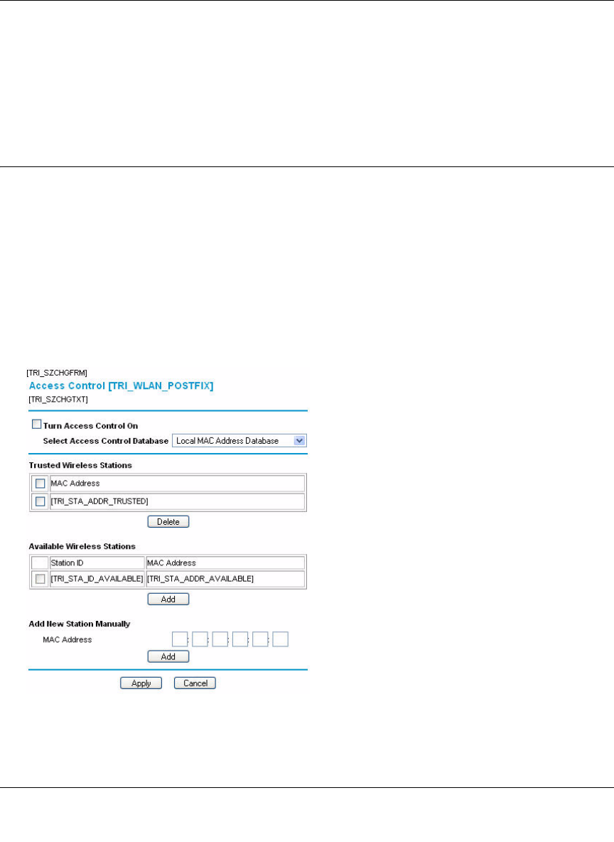
Task: Click the Apply button
Action: [141, 683]
